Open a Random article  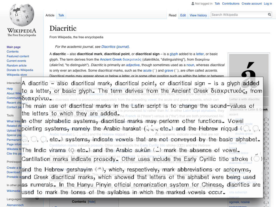coord(16,65)
